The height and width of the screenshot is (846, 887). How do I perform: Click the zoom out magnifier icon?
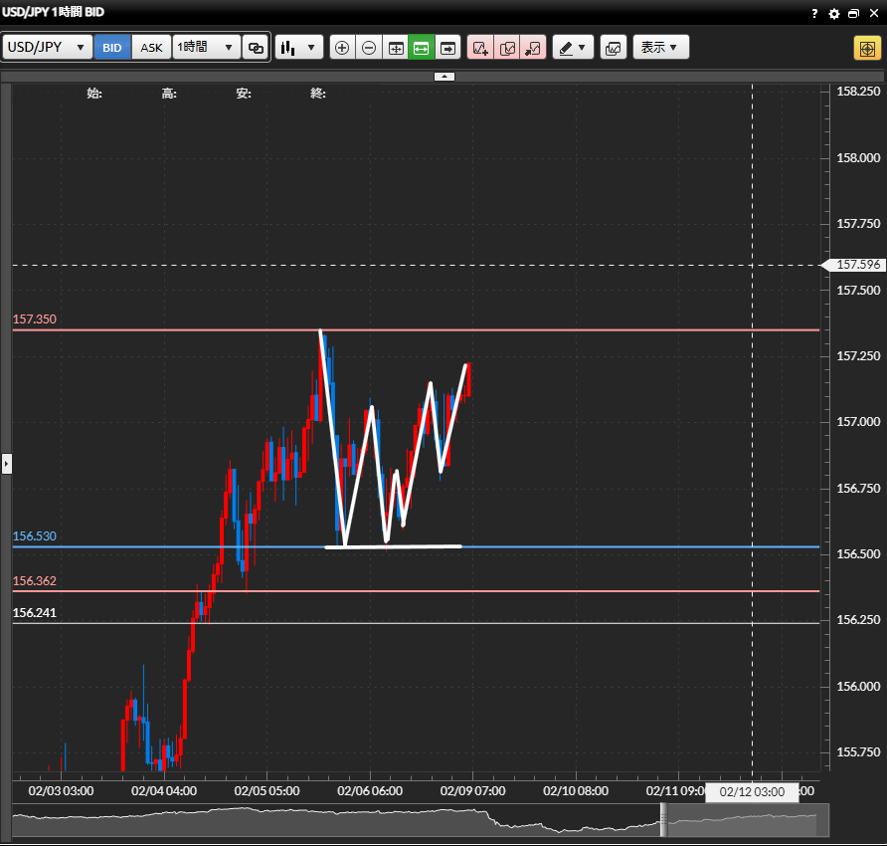click(369, 48)
